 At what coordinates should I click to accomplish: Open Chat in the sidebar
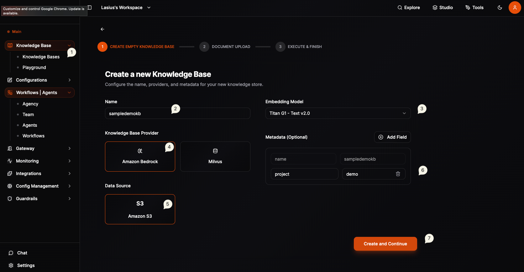[22, 253]
